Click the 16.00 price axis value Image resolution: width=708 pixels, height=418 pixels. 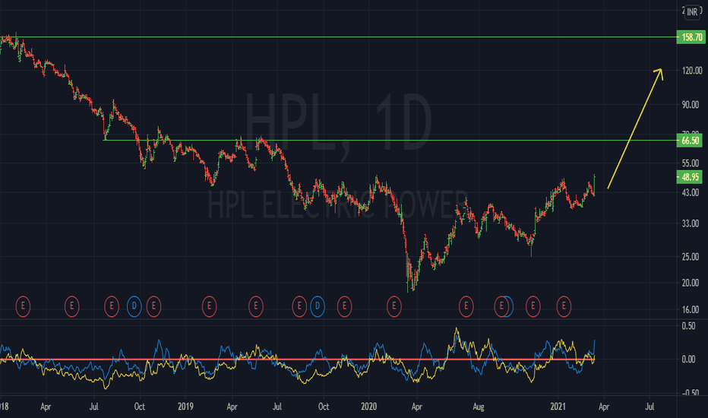point(691,310)
